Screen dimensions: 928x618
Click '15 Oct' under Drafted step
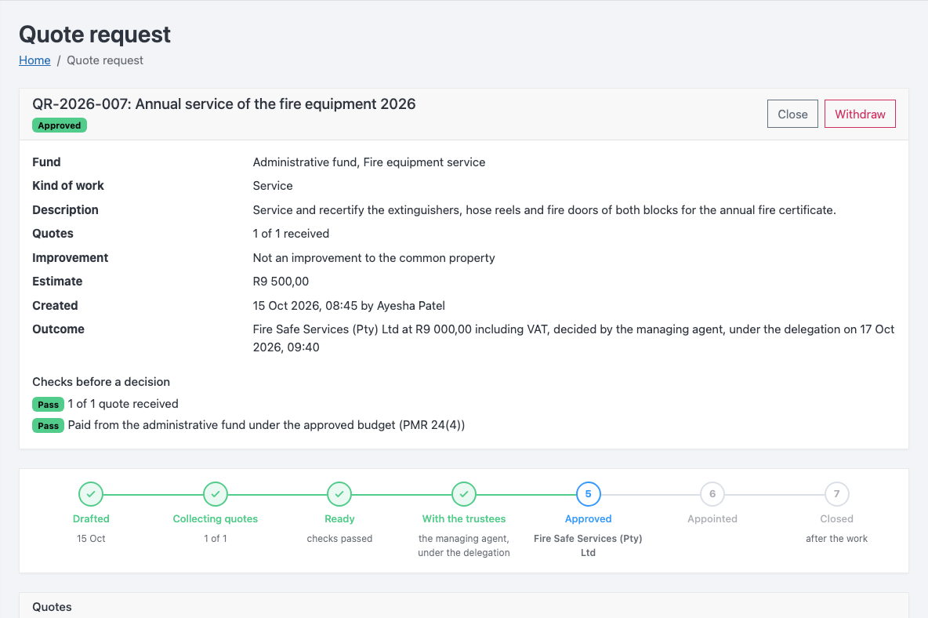[91, 539]
